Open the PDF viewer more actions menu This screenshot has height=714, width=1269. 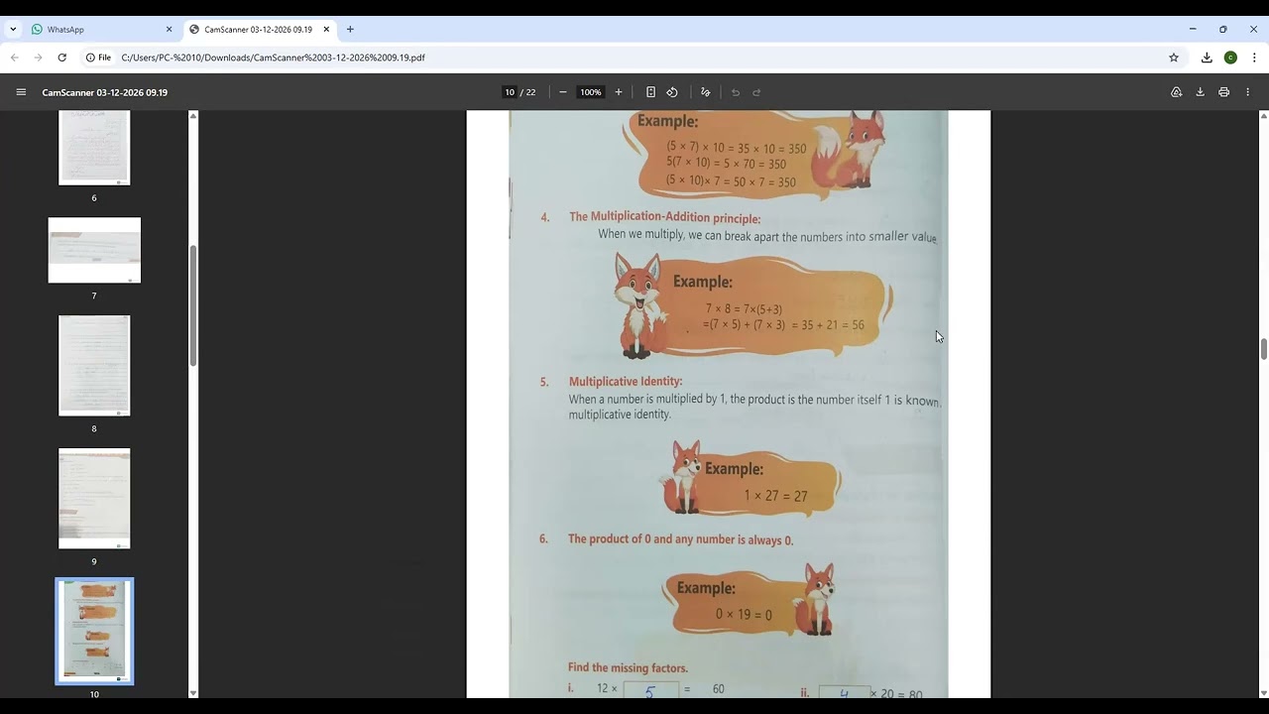[x=1248, y=92]
